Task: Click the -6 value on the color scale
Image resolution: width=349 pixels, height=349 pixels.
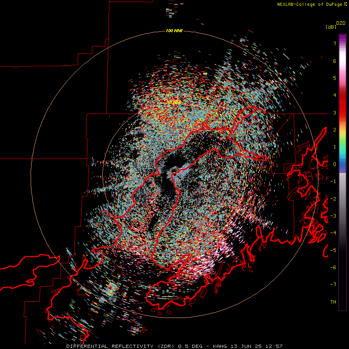Action: point(333,268)
